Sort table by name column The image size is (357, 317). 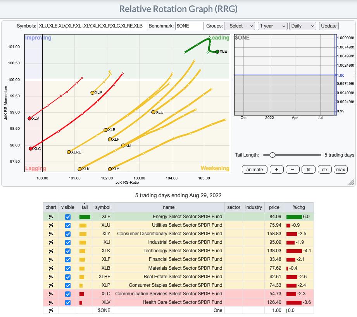pyautogui.click(x=169, y=207)
